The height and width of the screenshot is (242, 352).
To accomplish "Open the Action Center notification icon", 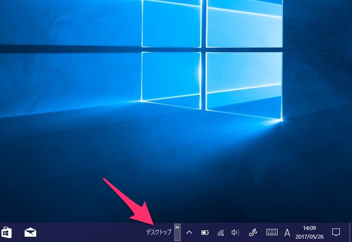I will (336, 232).
